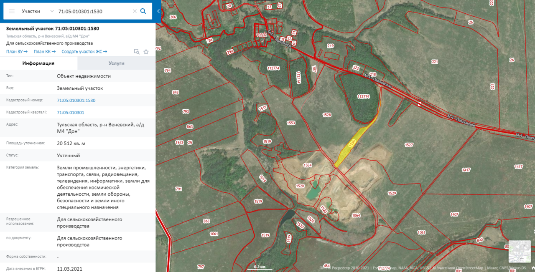Click inside the cadastral number search field
535x272 pixels.
(x=94, y=11)
